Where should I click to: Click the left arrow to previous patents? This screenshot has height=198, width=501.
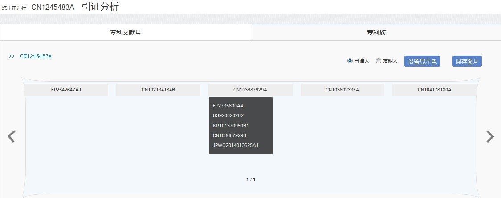[12, 136]
